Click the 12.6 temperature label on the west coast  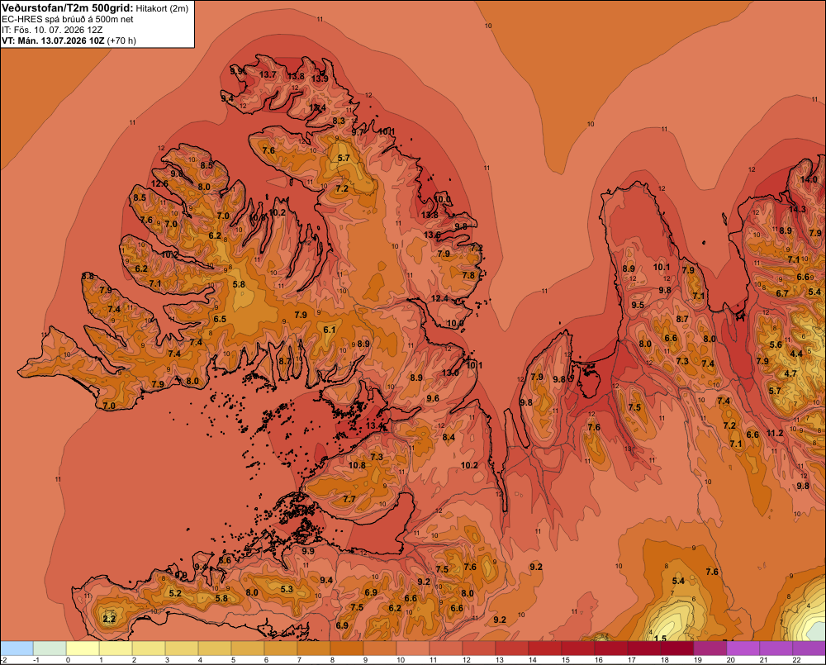click(159, 184)
